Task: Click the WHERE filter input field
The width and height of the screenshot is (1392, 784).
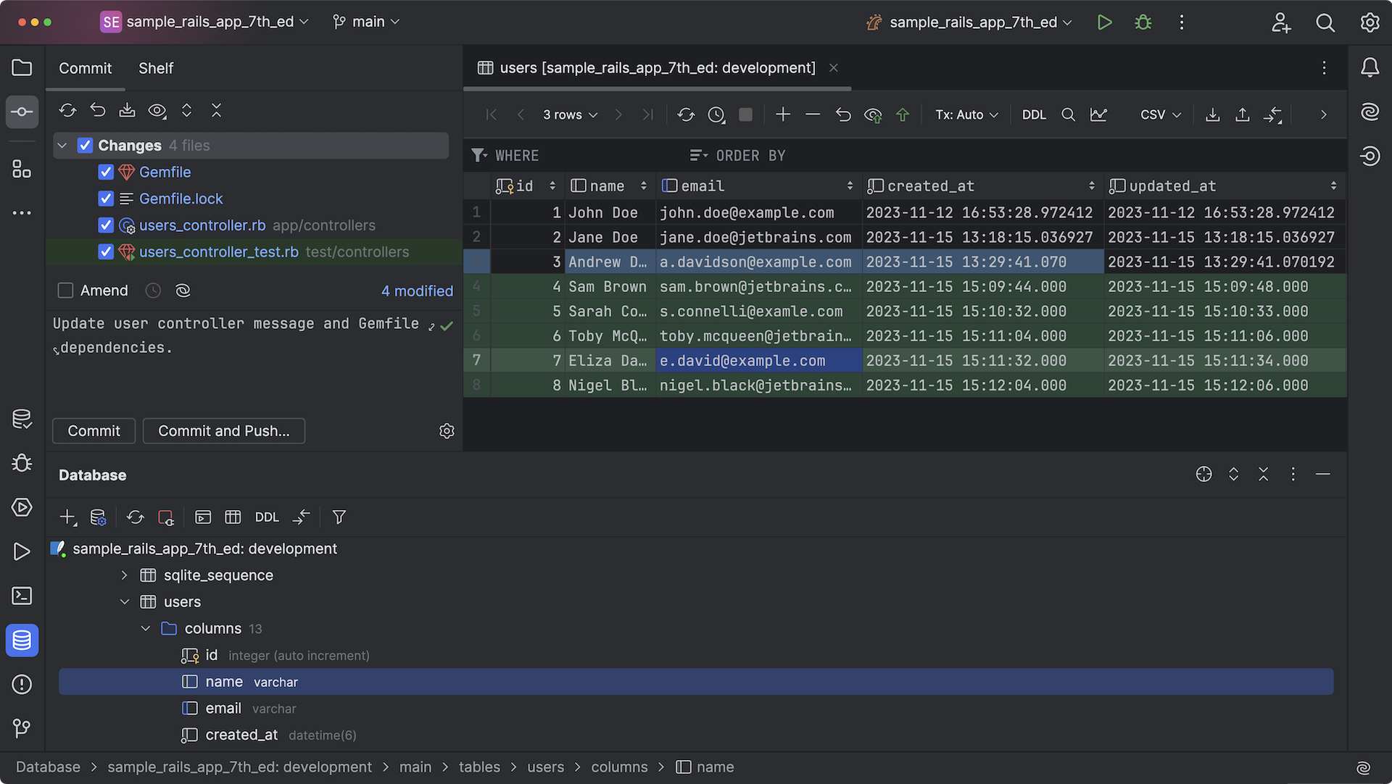Action: (580, 156)
